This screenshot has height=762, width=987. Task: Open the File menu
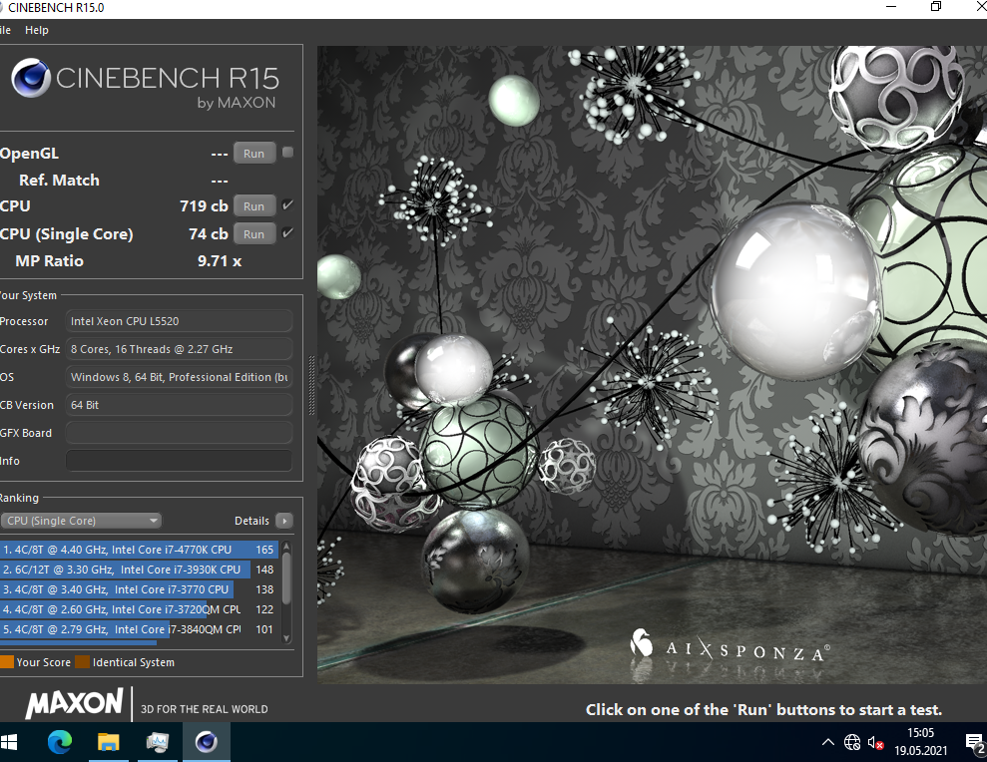click(5, 30)
